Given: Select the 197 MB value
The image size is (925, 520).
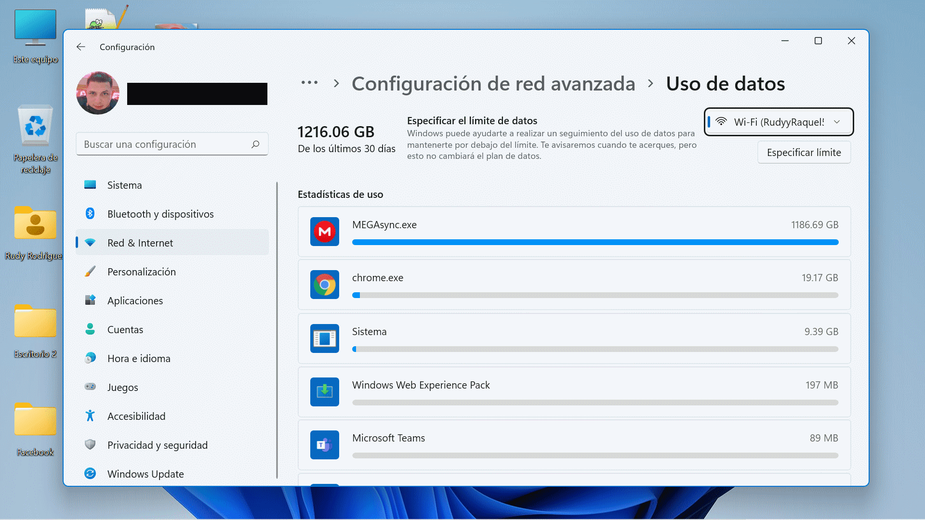Looking at the screenshot, I should point(822,385).
